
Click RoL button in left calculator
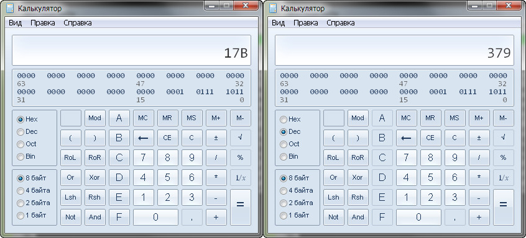pyautogui.click(x=70, y=158)
